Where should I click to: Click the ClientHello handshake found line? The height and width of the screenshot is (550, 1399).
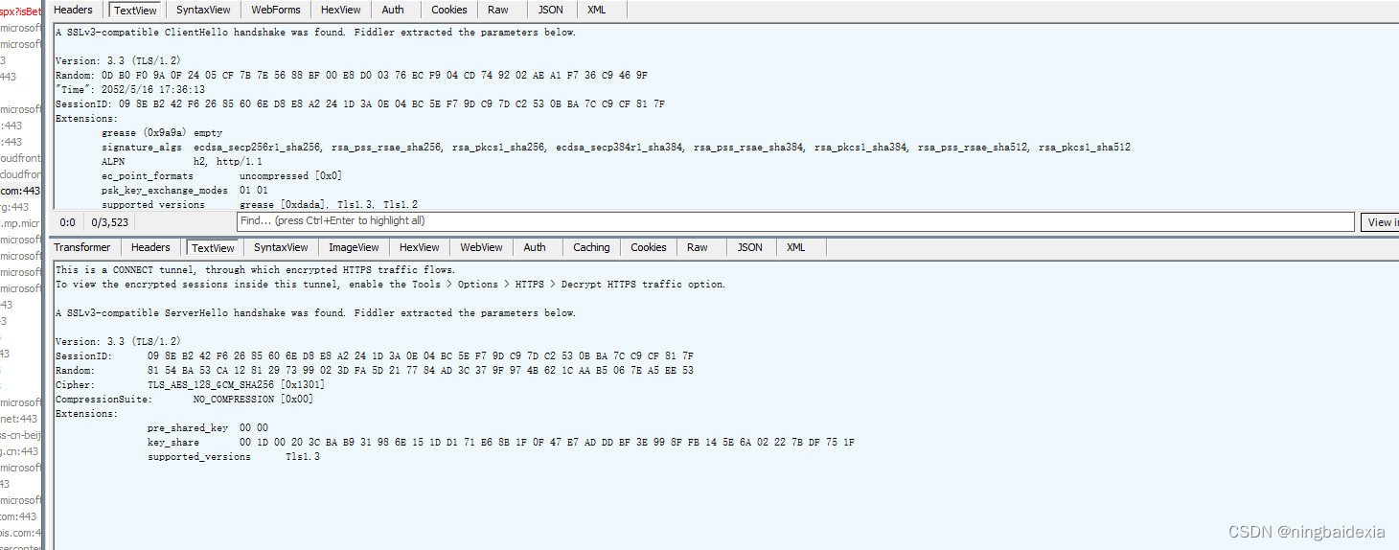click(316, 33)
